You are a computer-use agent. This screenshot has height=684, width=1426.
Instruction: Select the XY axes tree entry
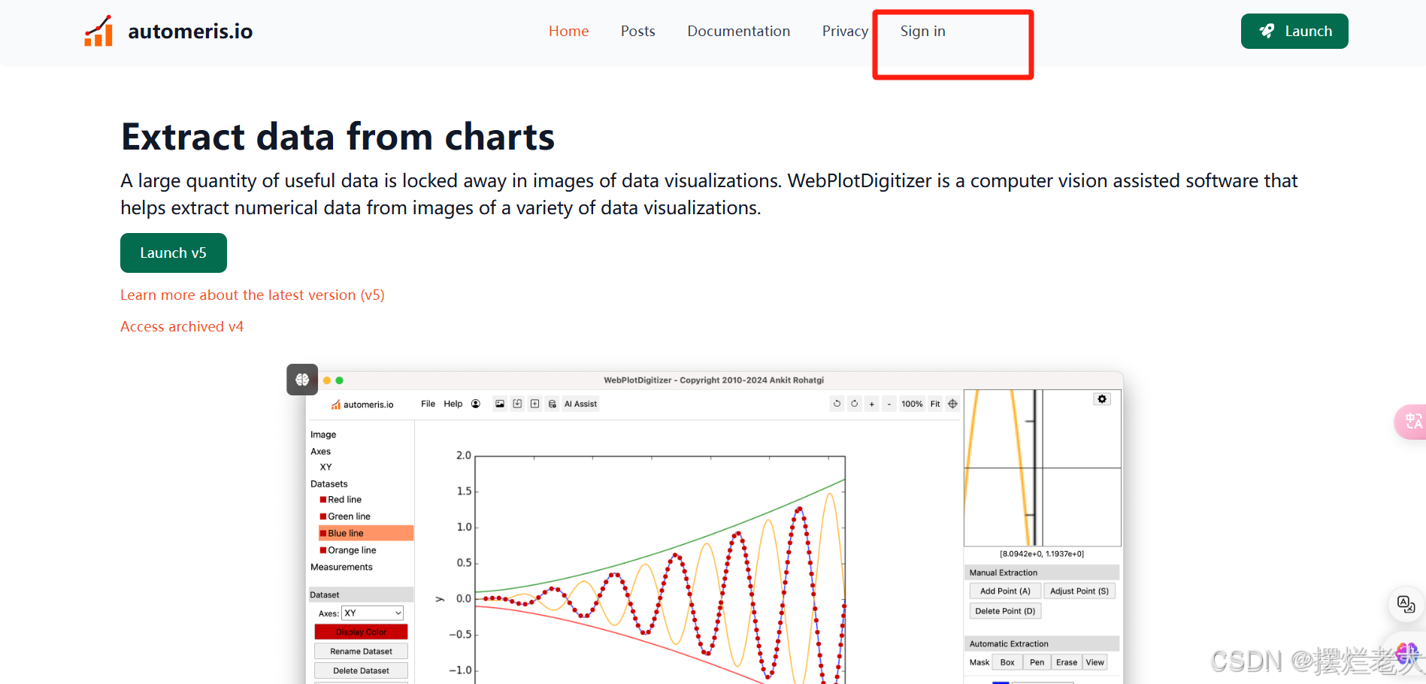[325, 467]
